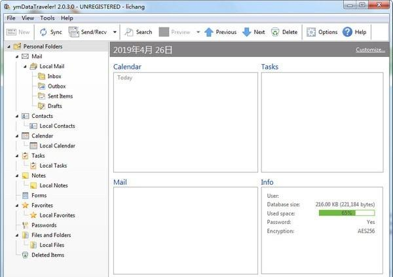
Task: Open the Tools menu
Action: tap(47, 18)
